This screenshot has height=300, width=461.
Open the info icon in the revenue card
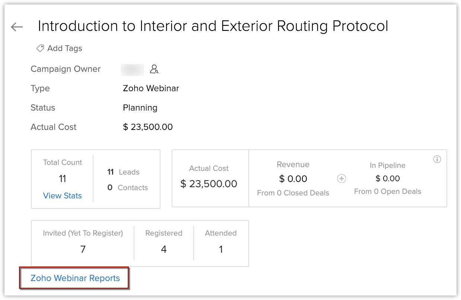tap(437, 159)
